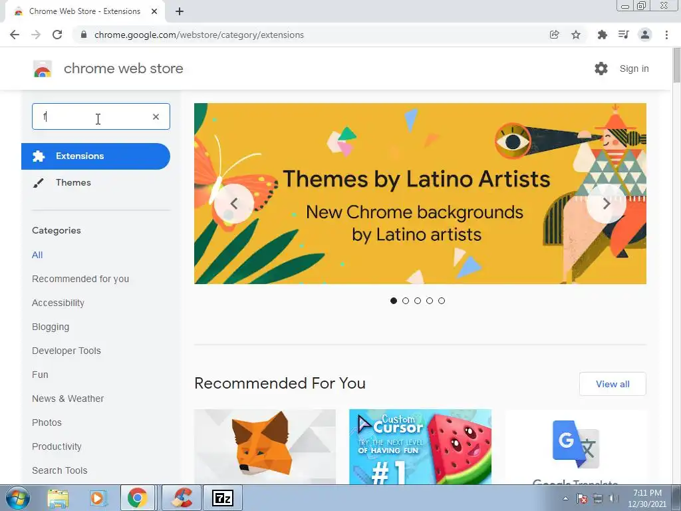Open the Search Tools category
This screenshot has width=681, height=511.
[x=59, y=470]
